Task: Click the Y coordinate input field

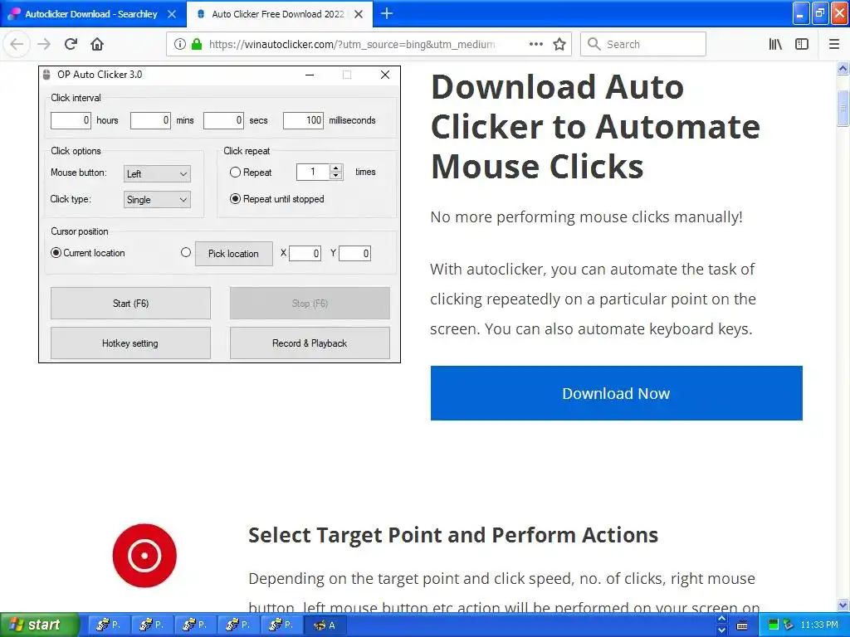Action: click(x=354, y=253)
